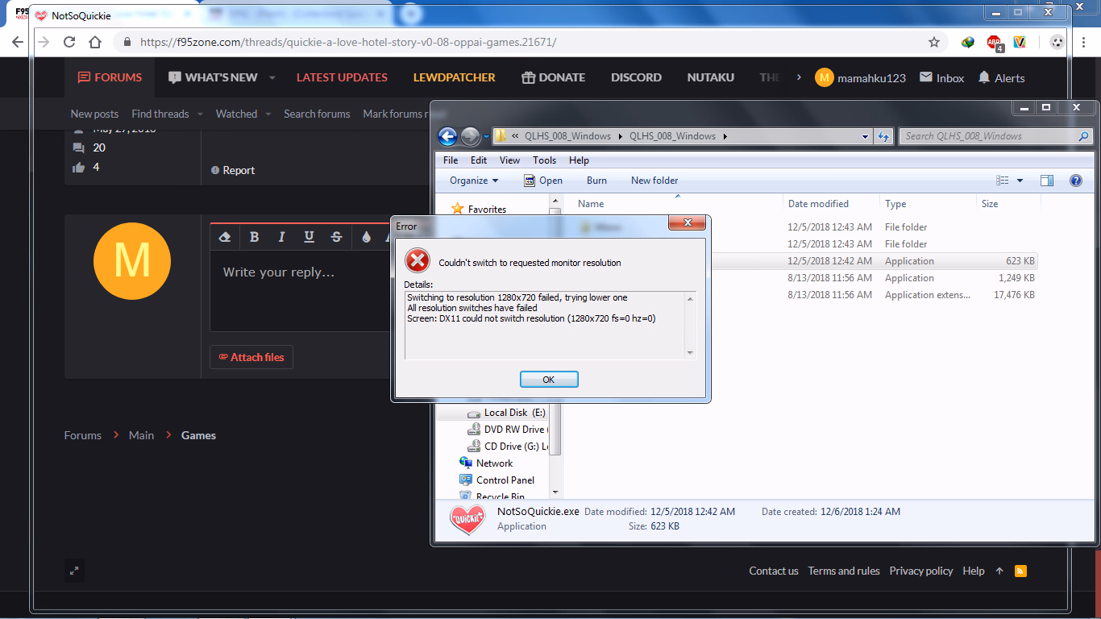The width and height of the screenshot is (1101, 619).
Task: Click the Explorer back button
Action: (x=448, y=136)
